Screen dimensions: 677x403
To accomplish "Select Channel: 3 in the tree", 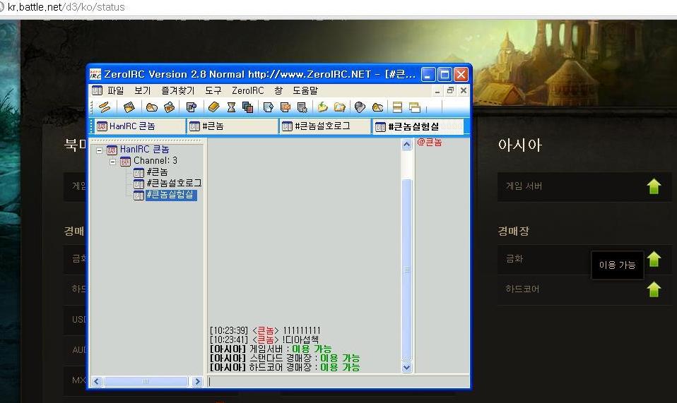I will click(155, 161).
